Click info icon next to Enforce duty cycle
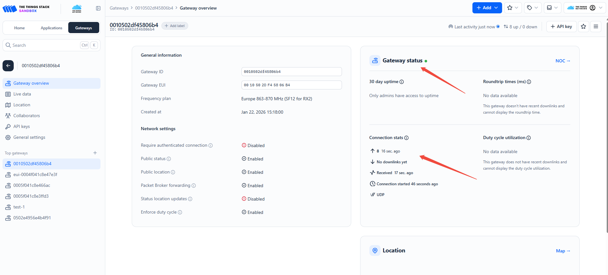Screen dimensions: 608x275 (180, 212)
